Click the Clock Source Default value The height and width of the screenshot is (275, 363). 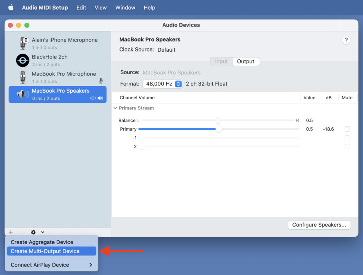(167, 50)
